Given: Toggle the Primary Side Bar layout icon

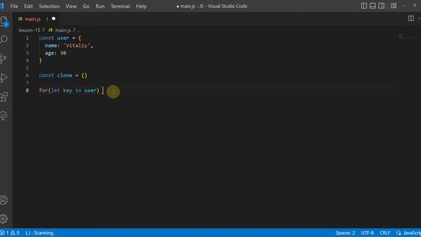Looking at the screenshot, I should click(364, 6).
